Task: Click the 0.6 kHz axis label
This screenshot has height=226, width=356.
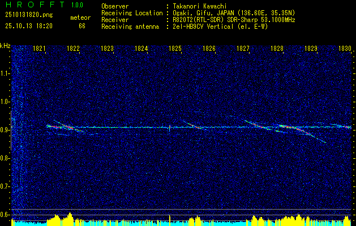Action: 5,215
